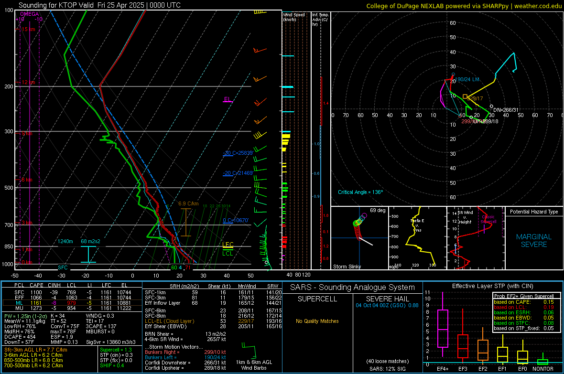The image size is (564, 374).
Task: Click the SARS - Sounding Analogue System heading
Action: click(353, 288)
